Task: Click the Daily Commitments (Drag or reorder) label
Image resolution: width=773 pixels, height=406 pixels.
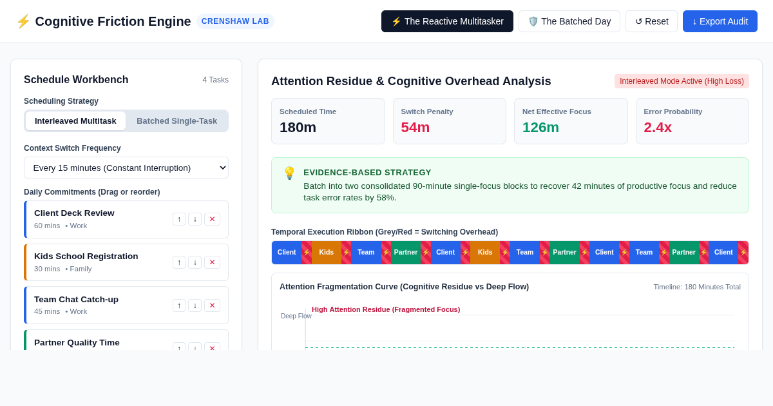Action: pyautogui.click(x=92, y=192)
